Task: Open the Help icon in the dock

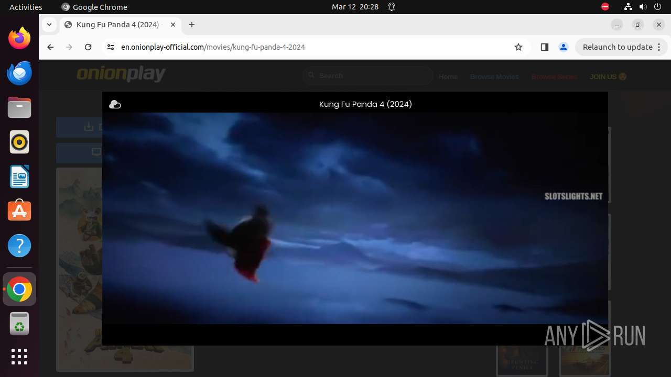Action: [x=19, y=246]
